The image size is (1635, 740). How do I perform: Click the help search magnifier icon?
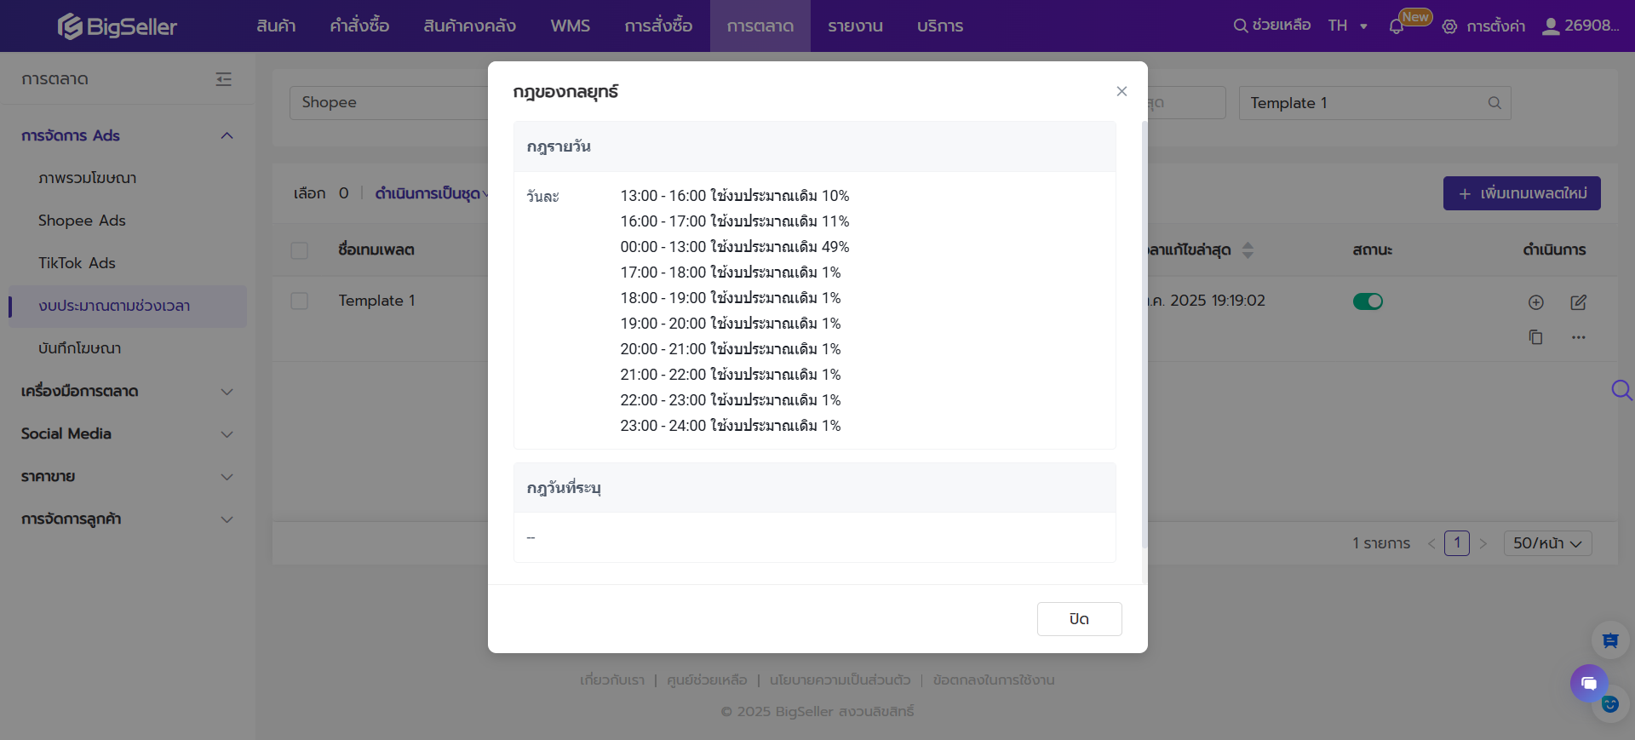coord(1241,26)
